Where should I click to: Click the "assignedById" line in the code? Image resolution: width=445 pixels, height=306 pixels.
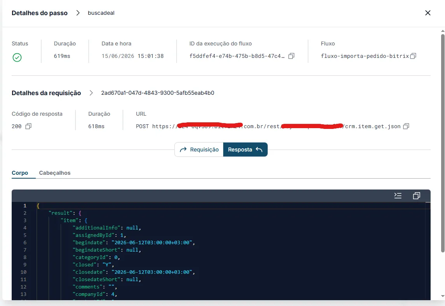(99, 235)
